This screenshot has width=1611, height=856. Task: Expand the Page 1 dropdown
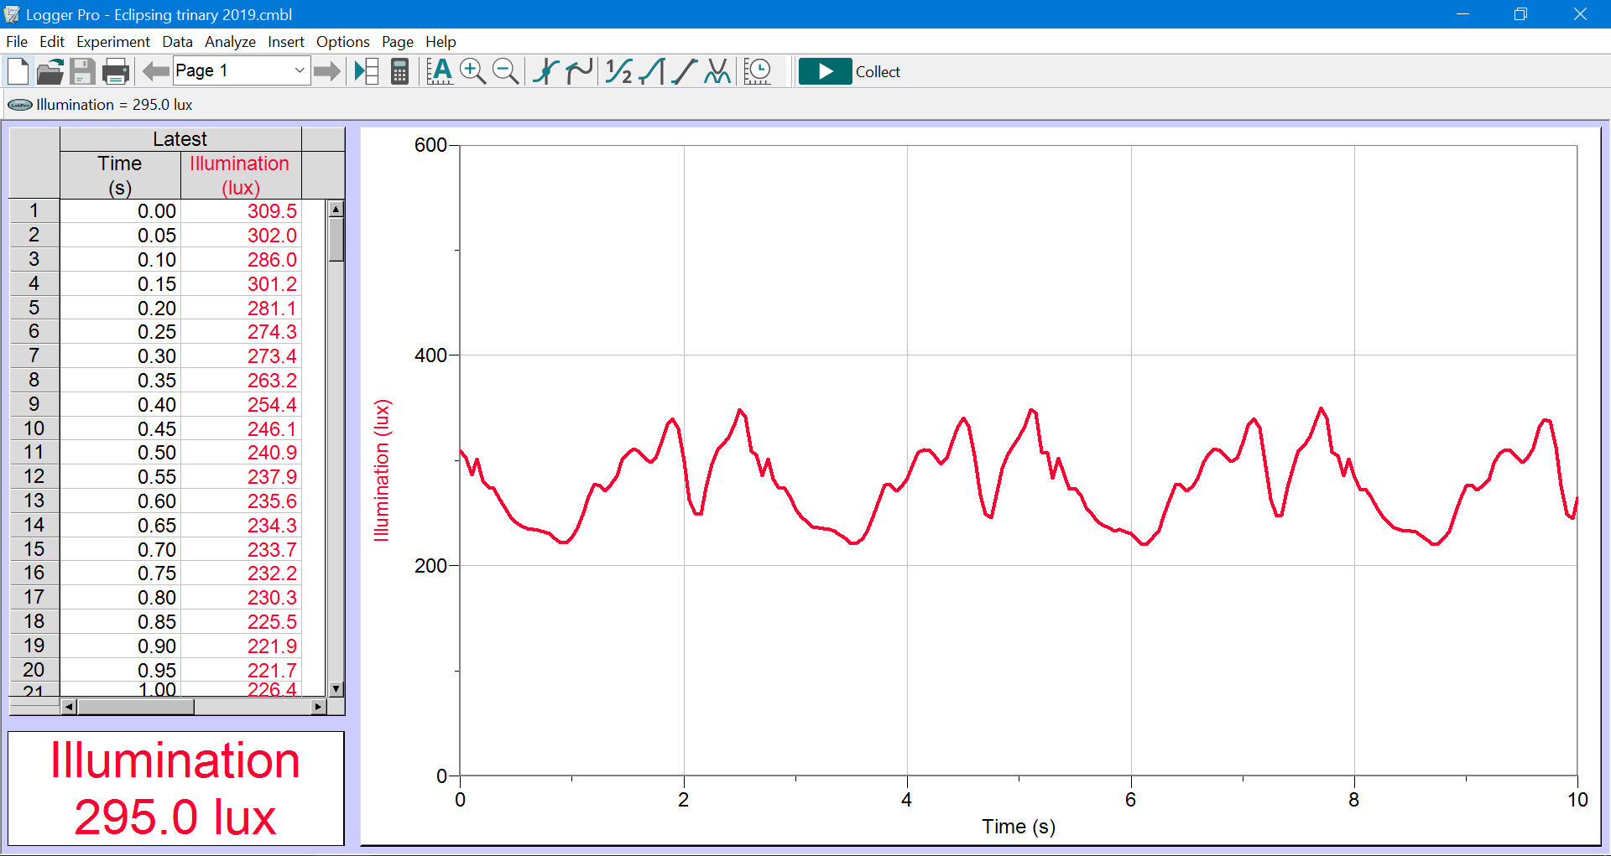300,71
